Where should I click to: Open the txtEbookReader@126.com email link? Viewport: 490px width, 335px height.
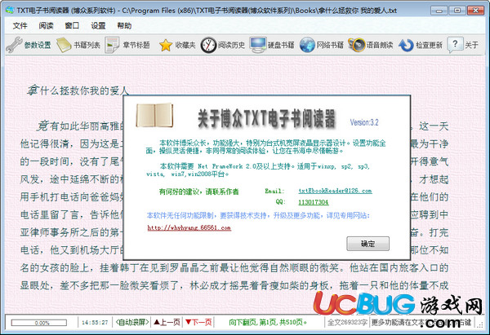(x=335, y=191)
